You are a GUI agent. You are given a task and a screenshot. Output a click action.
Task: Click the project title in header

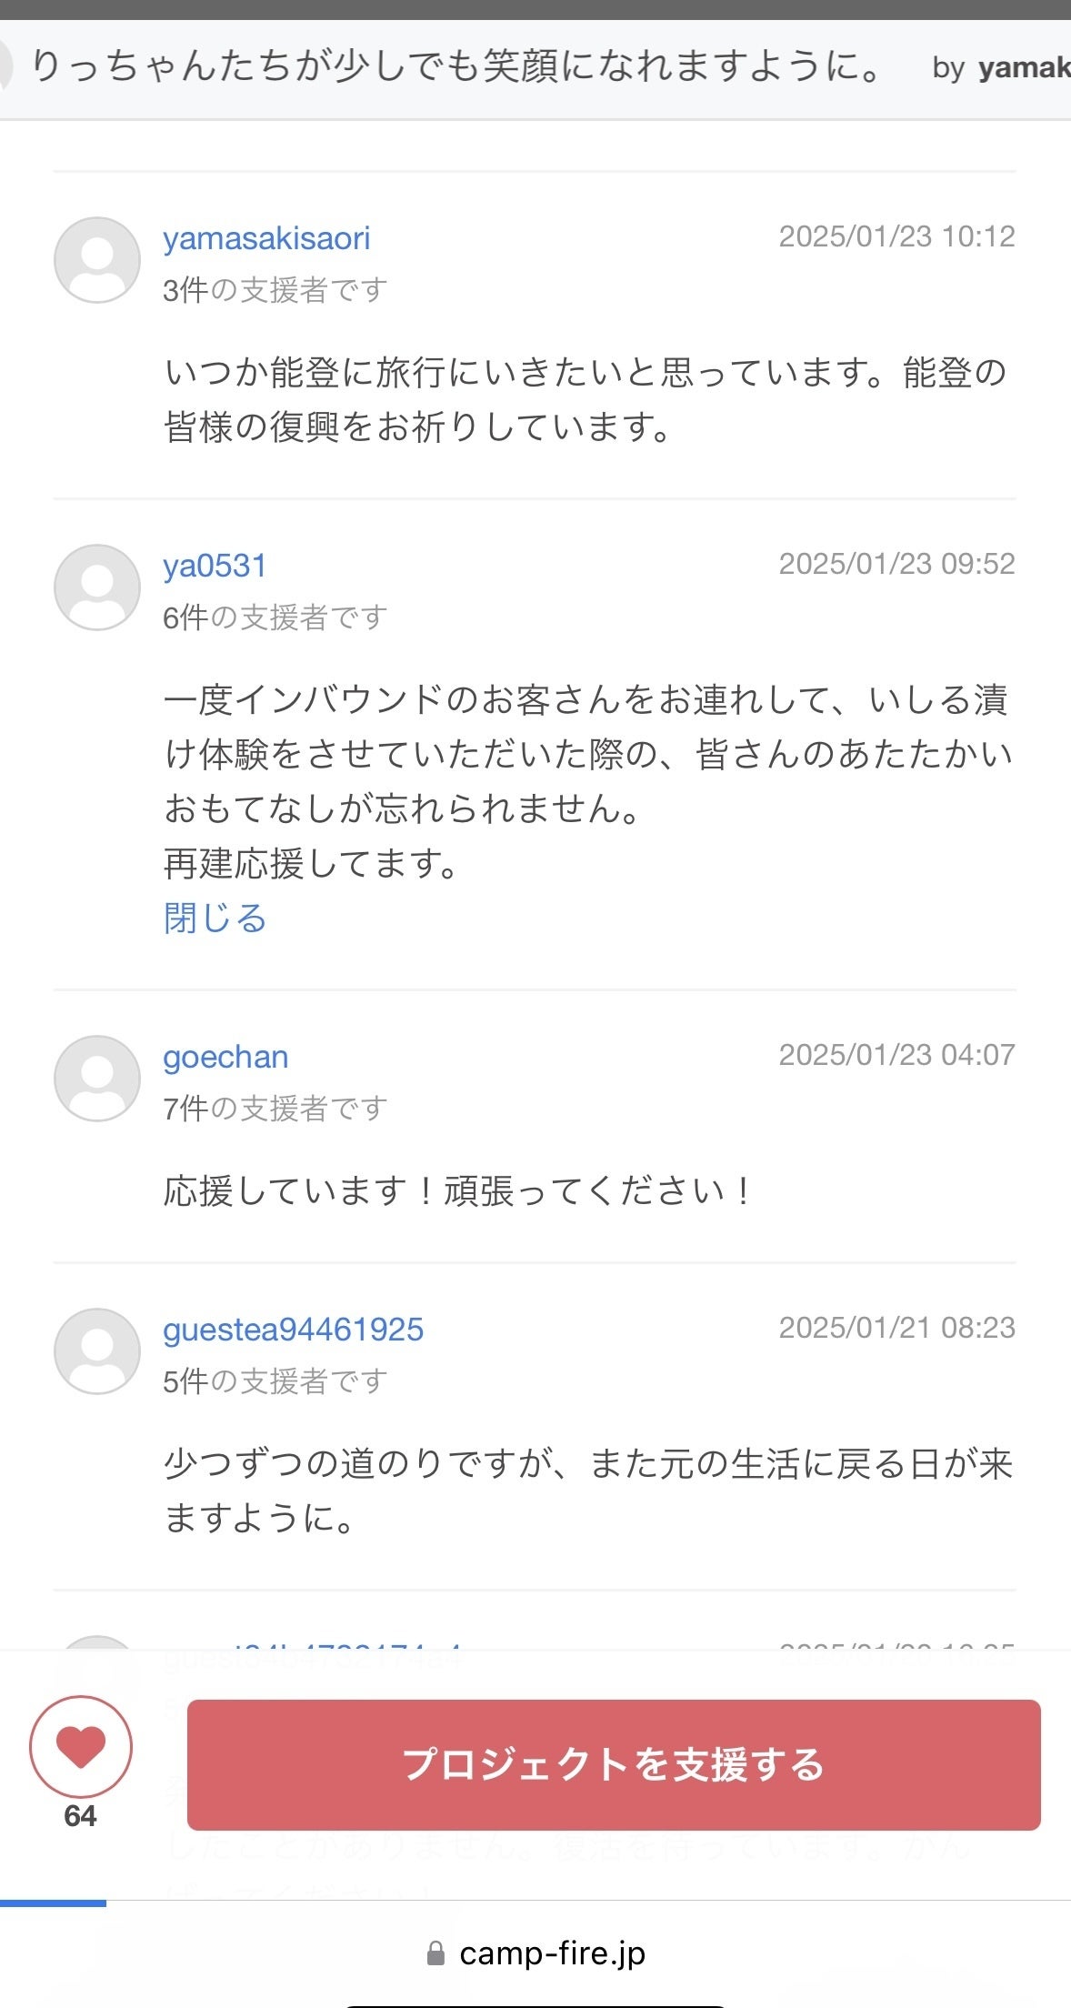coord(456,68)
